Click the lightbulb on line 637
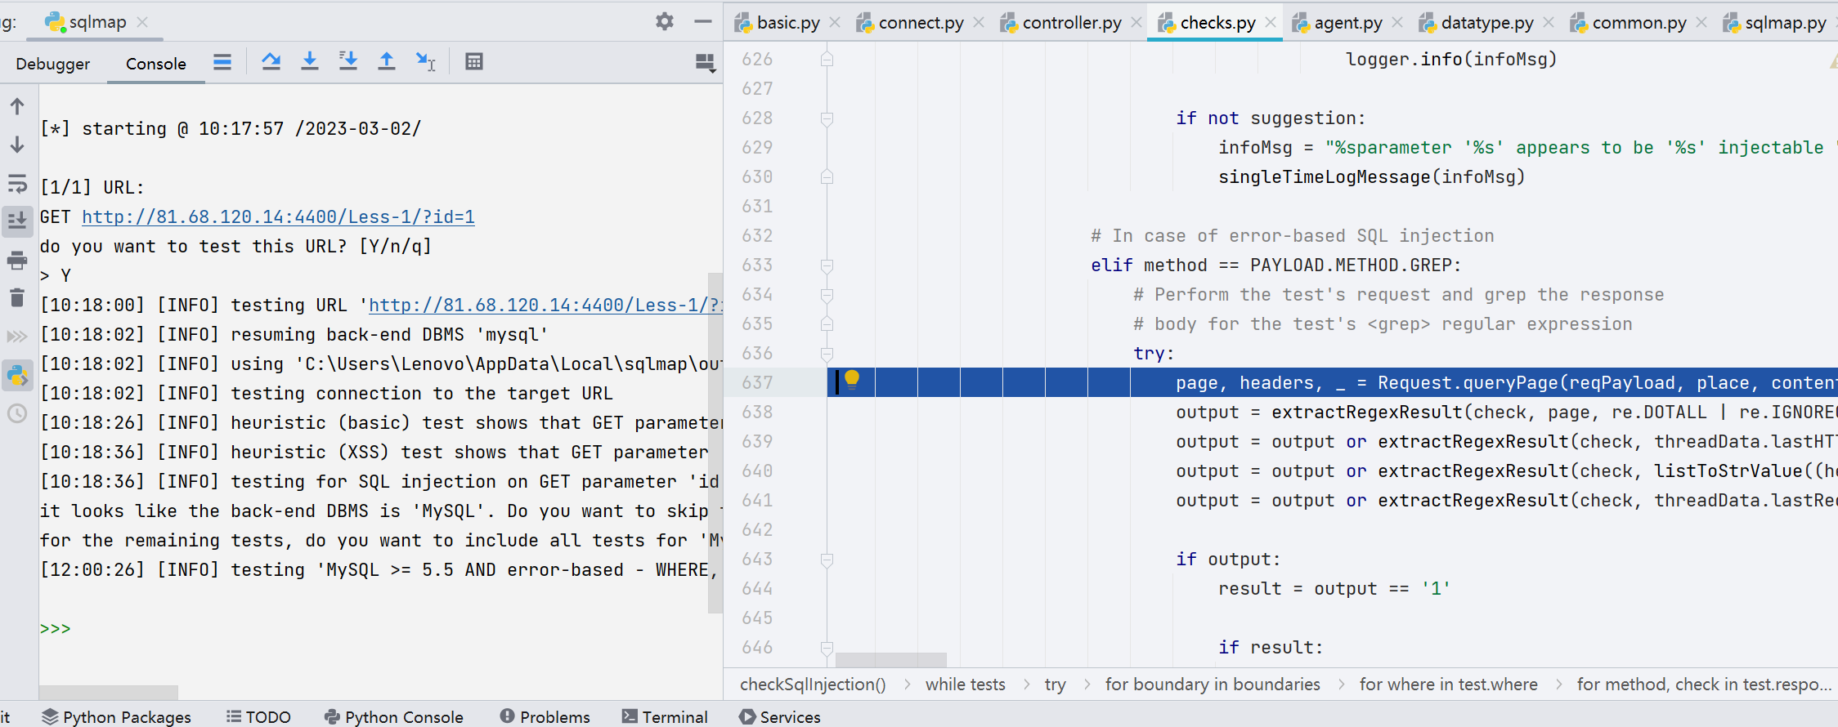The height and width of the screenshot is (727, 1838). click(x=852, y=380)
